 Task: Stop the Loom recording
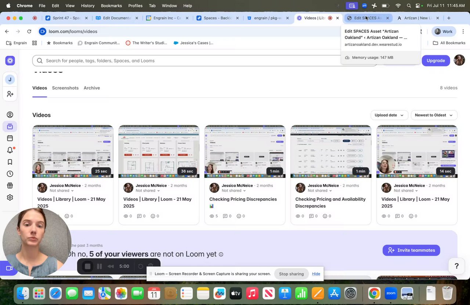pos(87,266)
